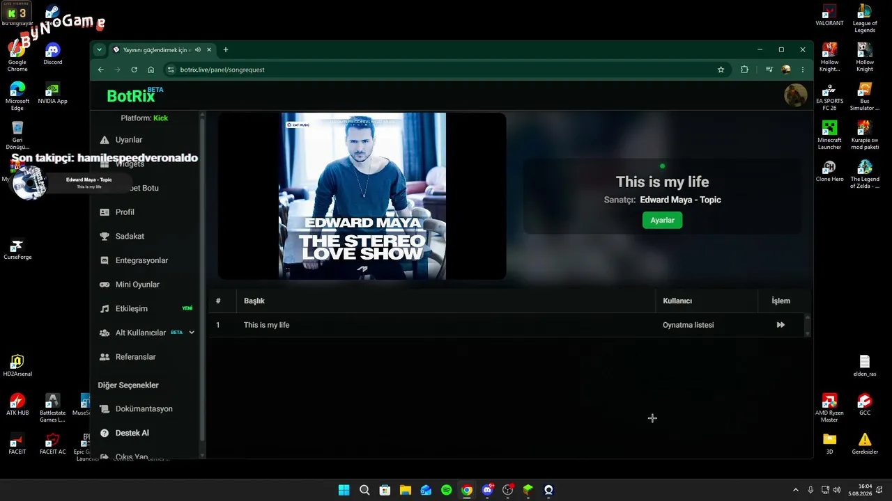This screenshot has height=501, width=892.
Task: Open the BotRix user profile avatar
Action: (796, 95)
